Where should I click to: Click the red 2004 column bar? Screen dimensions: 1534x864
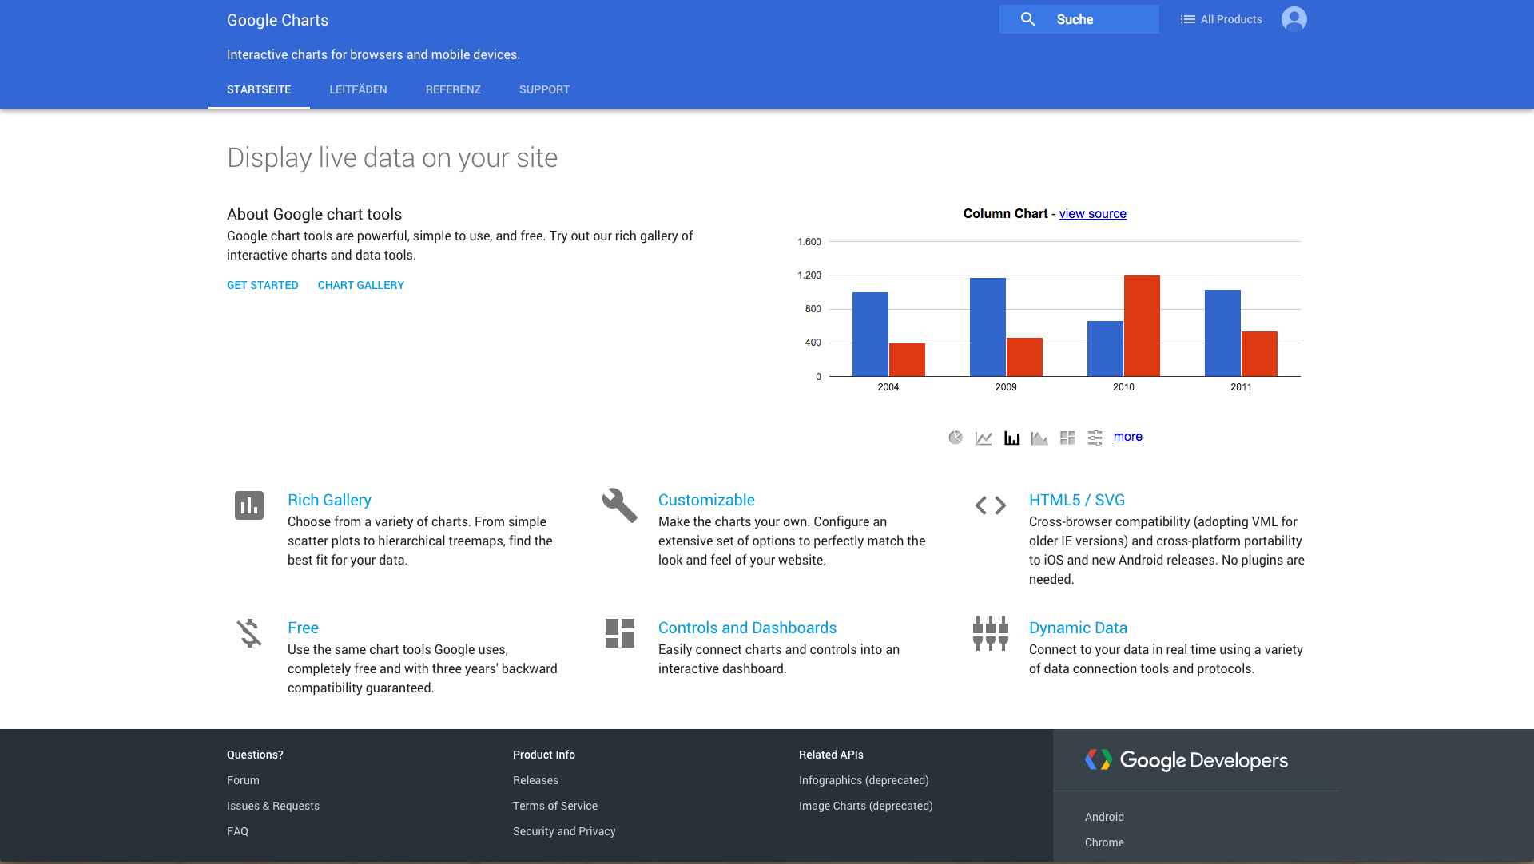(x=907, y=359)
